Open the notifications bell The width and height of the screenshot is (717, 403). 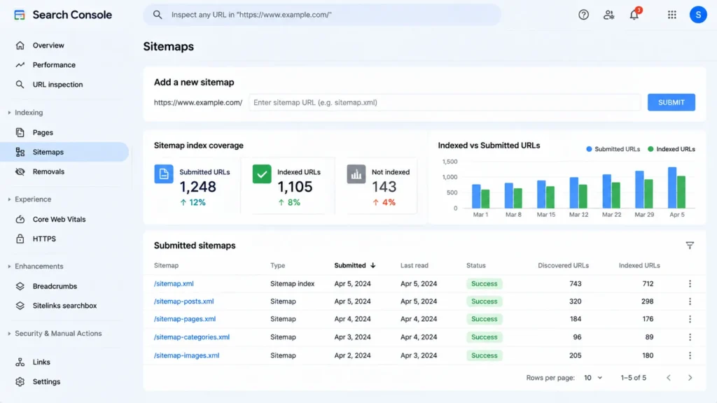(634, 15)
